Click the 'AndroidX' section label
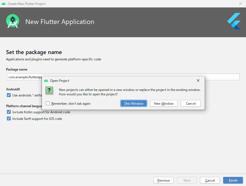This screenshot has height=186, width=246. point(13,89)
